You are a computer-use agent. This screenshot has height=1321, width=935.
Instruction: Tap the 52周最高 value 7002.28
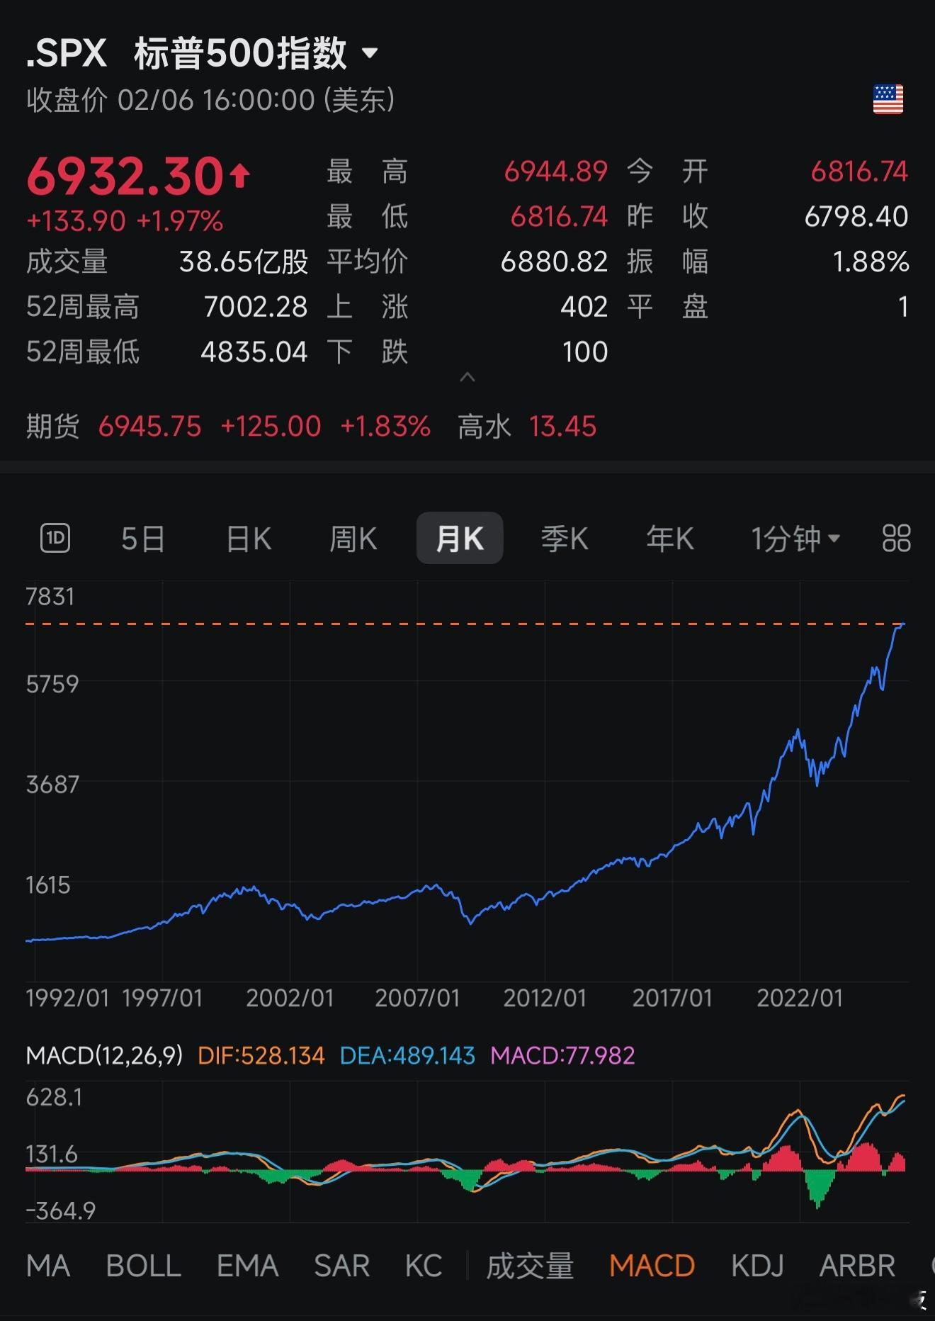tap(256, 307)
